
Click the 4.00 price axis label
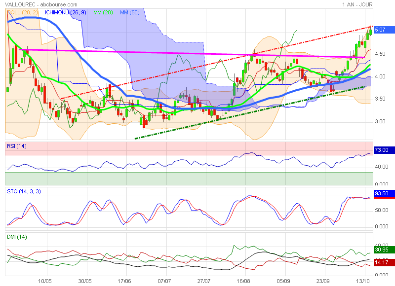tap(380, 76)
